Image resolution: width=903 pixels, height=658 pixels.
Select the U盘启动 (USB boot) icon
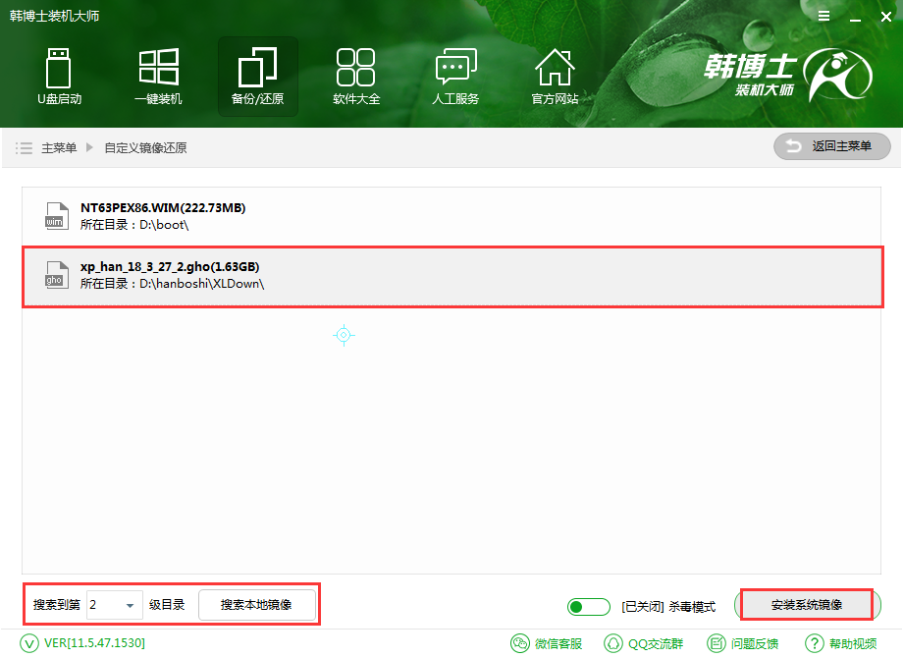click(59, 76)
